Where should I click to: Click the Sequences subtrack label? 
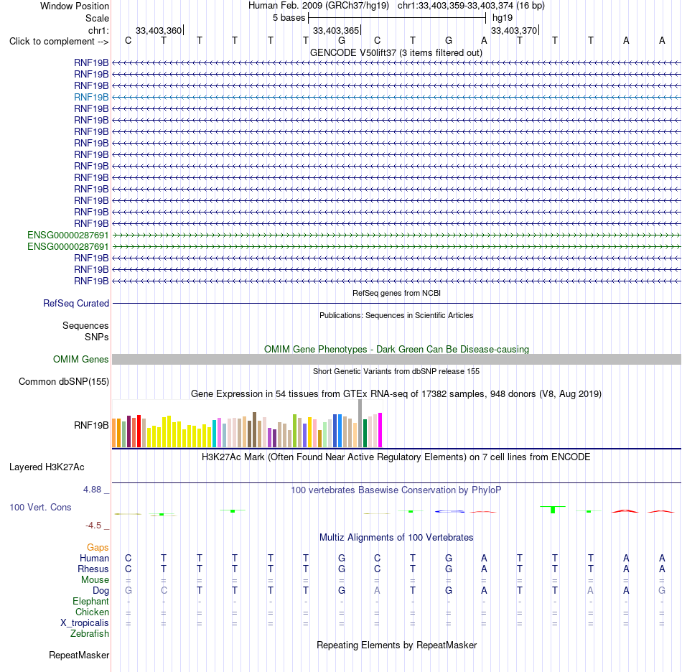(x=85, y=325)
